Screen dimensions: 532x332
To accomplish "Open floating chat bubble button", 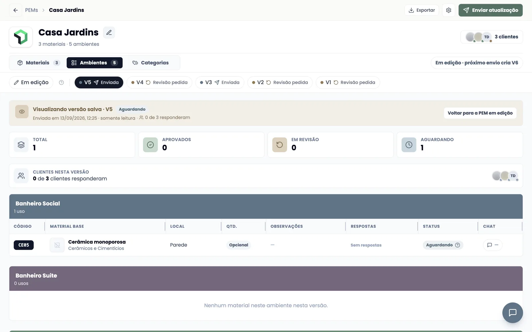I will [x=512, y=313].
